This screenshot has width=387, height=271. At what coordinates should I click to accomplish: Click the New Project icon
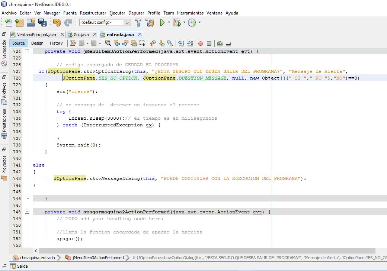[19, 22]
